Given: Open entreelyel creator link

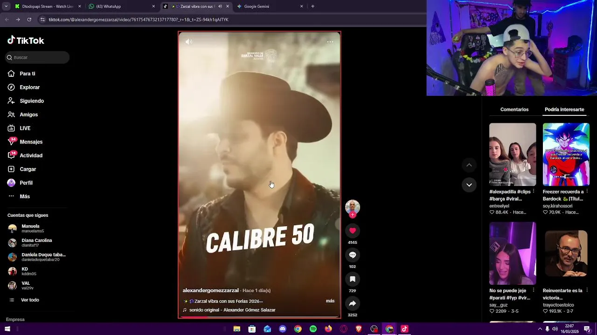Looking at the screenshot, I should [499, 206].
